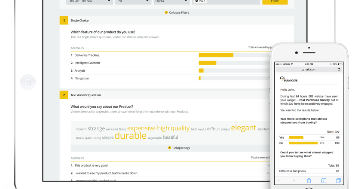The image size is (361, 189).
Task: Click the 'simple' tag in word cloud
Action: point(108,137)
